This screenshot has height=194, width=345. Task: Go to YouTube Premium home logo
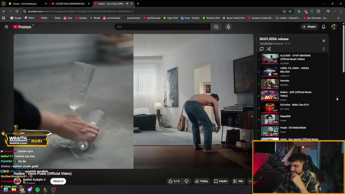point(22,27)
